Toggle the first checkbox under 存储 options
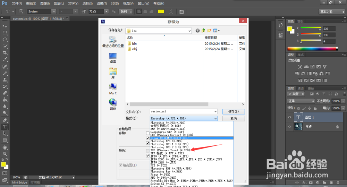This screenshot has height=187, width=347. (147, 133)
